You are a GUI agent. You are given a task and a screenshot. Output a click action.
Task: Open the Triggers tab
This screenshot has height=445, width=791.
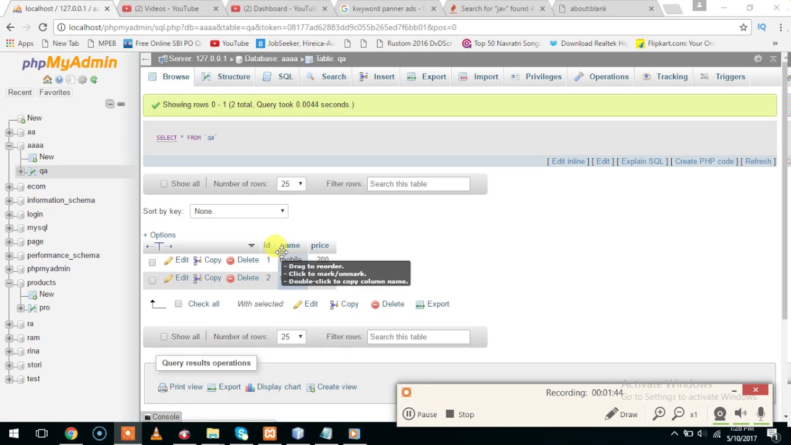722,77
